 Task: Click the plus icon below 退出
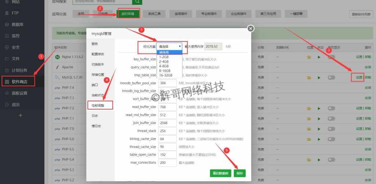point(21,116)
